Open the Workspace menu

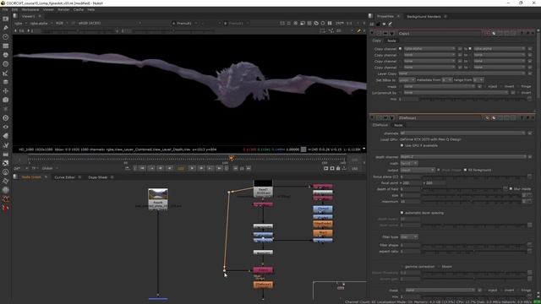(x=30, y=9)
